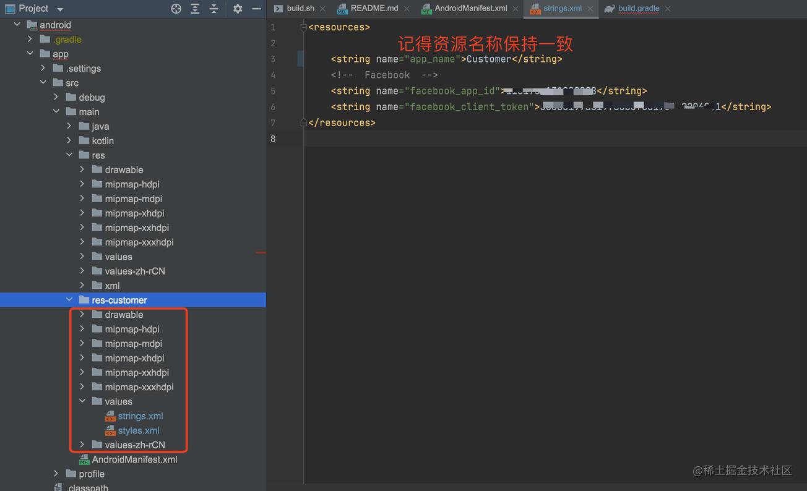
Task: Collapse the res-customer folder
Action: pos(69,300)
